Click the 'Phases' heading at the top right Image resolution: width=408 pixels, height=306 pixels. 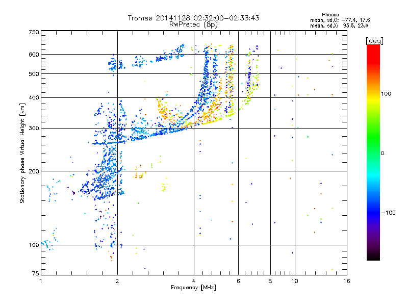330,15
